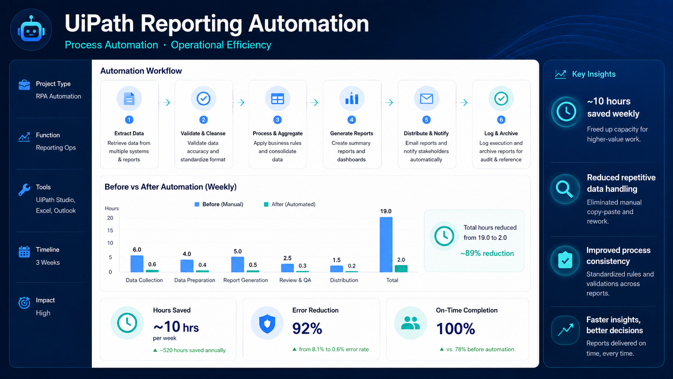Click the Impact target icon
This screenshot has height=379, width=673.
(24, 302)
